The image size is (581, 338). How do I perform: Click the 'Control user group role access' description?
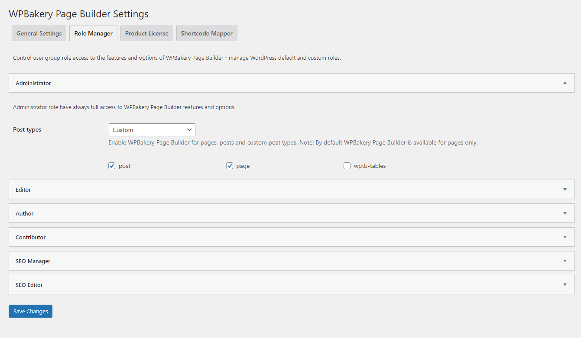pos(177,58)
